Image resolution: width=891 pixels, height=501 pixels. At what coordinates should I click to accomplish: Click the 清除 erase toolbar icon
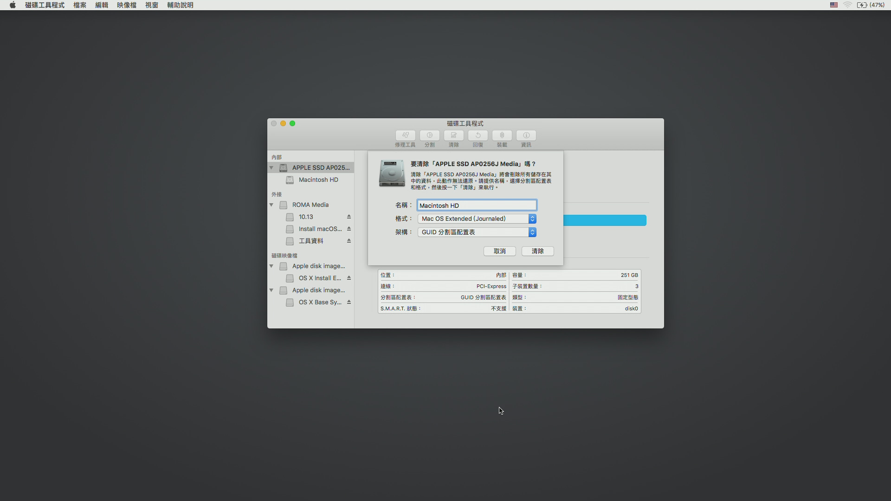click(x=453, y=135)
